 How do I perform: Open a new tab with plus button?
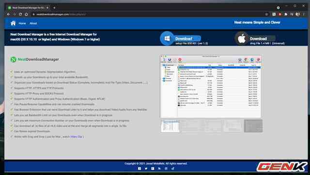point(54,8)
